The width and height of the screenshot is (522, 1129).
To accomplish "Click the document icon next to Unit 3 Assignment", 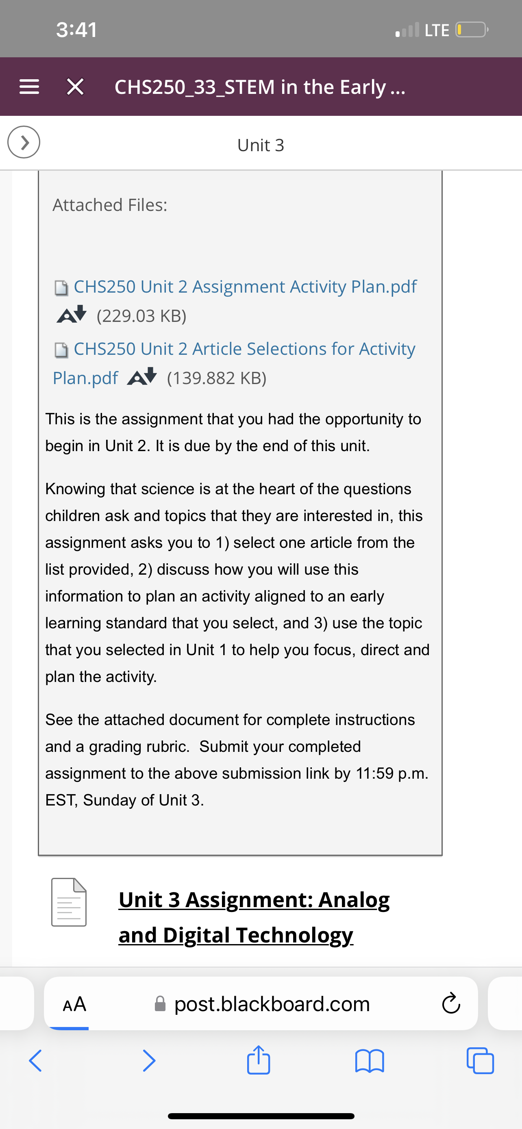I will 69,902.
